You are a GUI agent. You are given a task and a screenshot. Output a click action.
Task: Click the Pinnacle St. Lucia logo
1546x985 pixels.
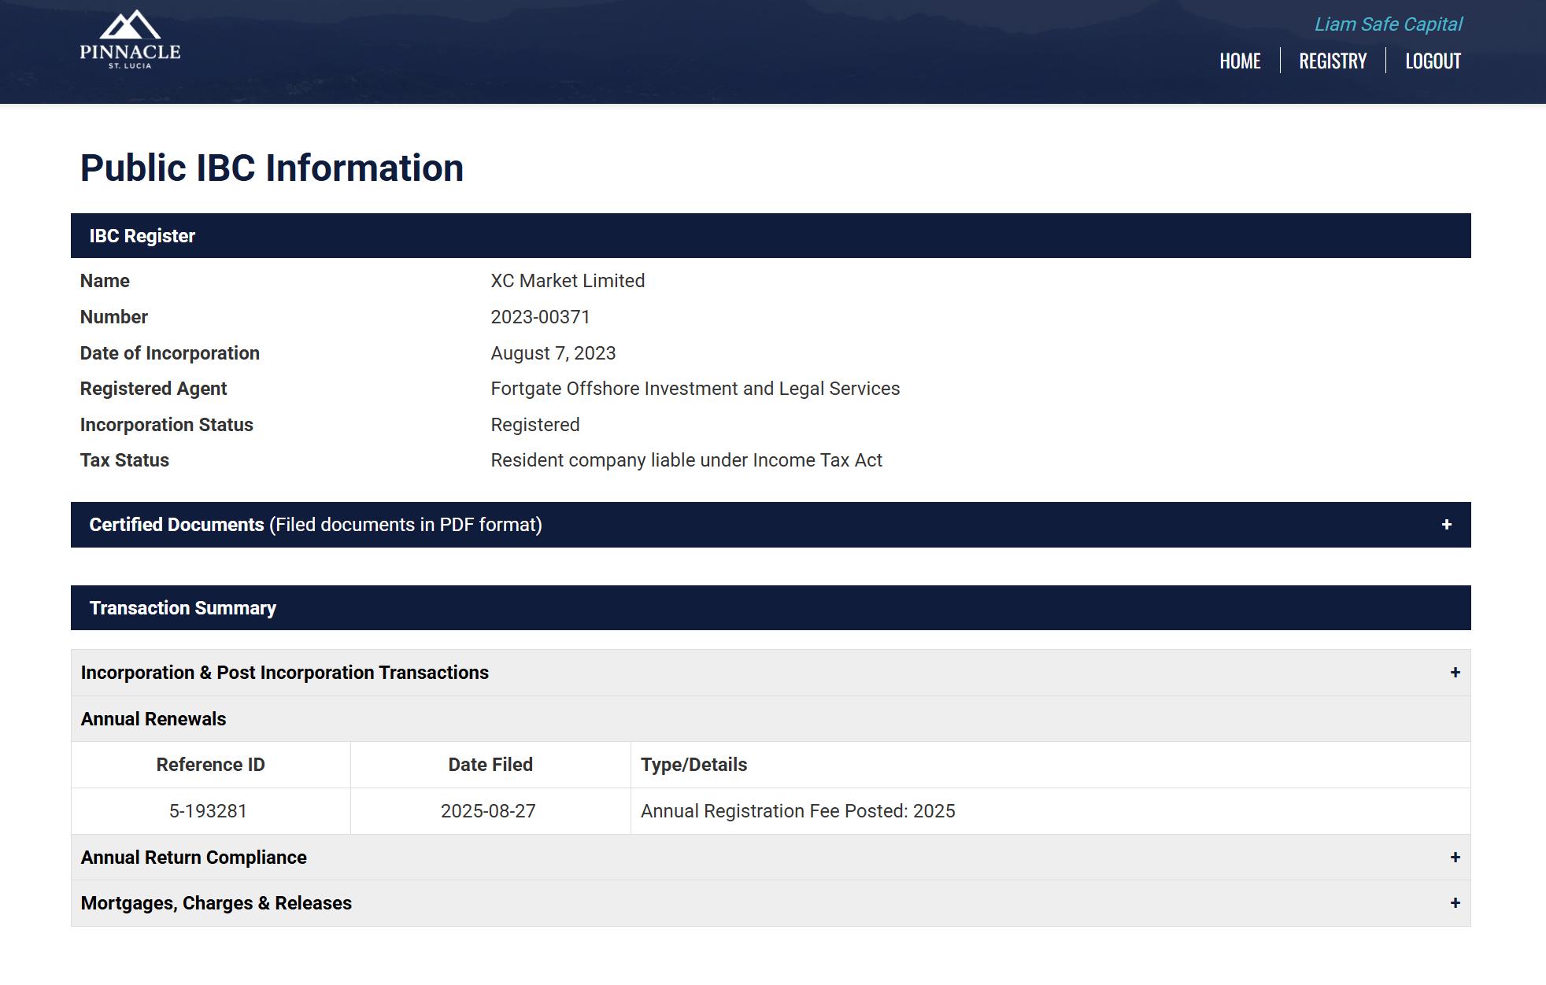click(x=130, y=39)
